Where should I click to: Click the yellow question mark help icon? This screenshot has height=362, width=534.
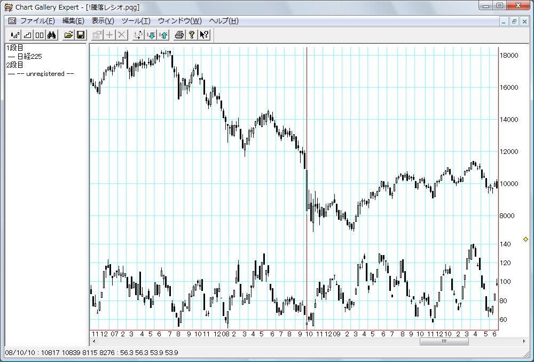pos(192,35)
